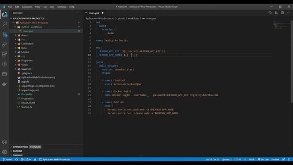Open the Edit menu
The width and height of the screenshot is (293, 165).
tap(17, 7)
